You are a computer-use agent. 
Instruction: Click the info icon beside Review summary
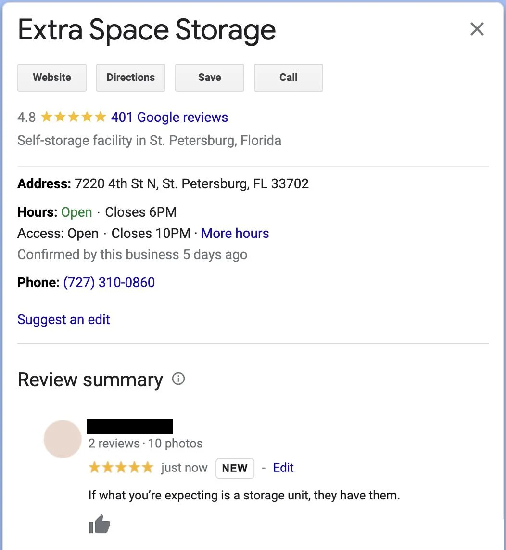(178, 379)
